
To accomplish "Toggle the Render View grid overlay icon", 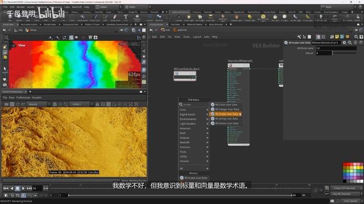I will pos(103,104).
